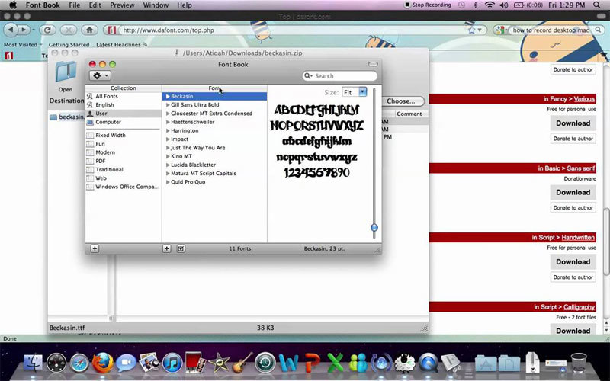Expand the Harrington font disclosure triangle
The height and width of the screenshot is (381, 610).
click(x=168, y=130)
